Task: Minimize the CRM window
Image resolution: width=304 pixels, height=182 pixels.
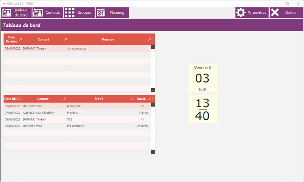Action: point(277,4)
